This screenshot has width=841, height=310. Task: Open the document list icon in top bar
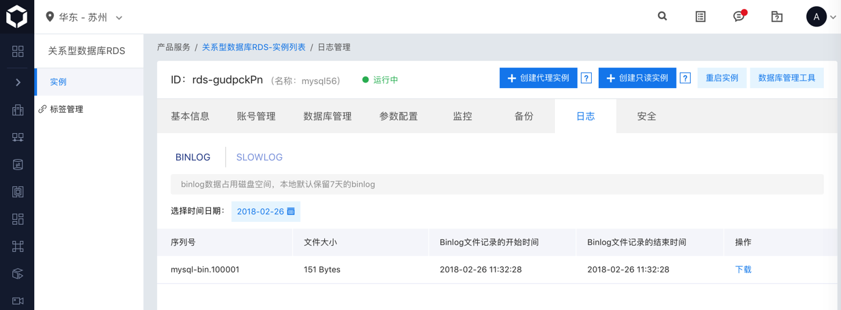pos(700,16)
